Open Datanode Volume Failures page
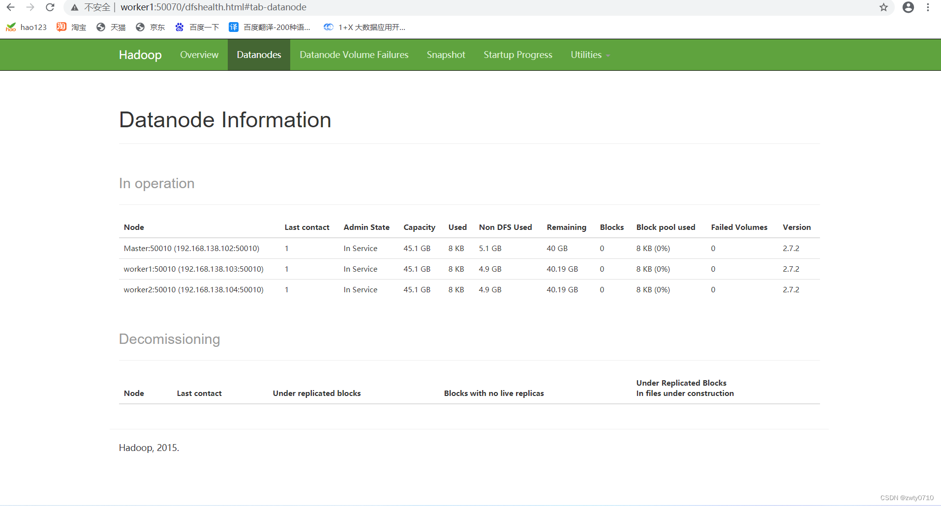Viewport: 941px width, 506px height. (x=354, y=55)
